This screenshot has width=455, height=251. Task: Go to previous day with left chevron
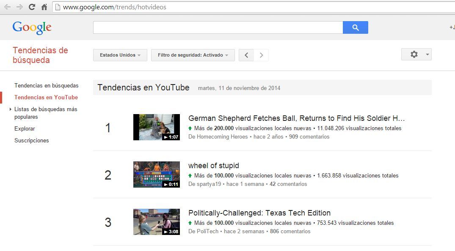click(246, 55)
